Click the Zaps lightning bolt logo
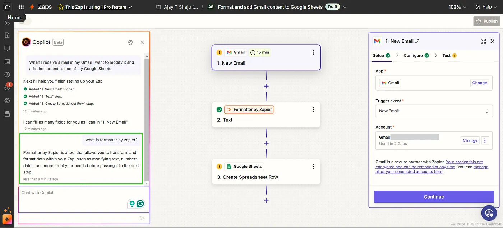The width and height of the screenshot is (503, 228). (x=32, y=7)
